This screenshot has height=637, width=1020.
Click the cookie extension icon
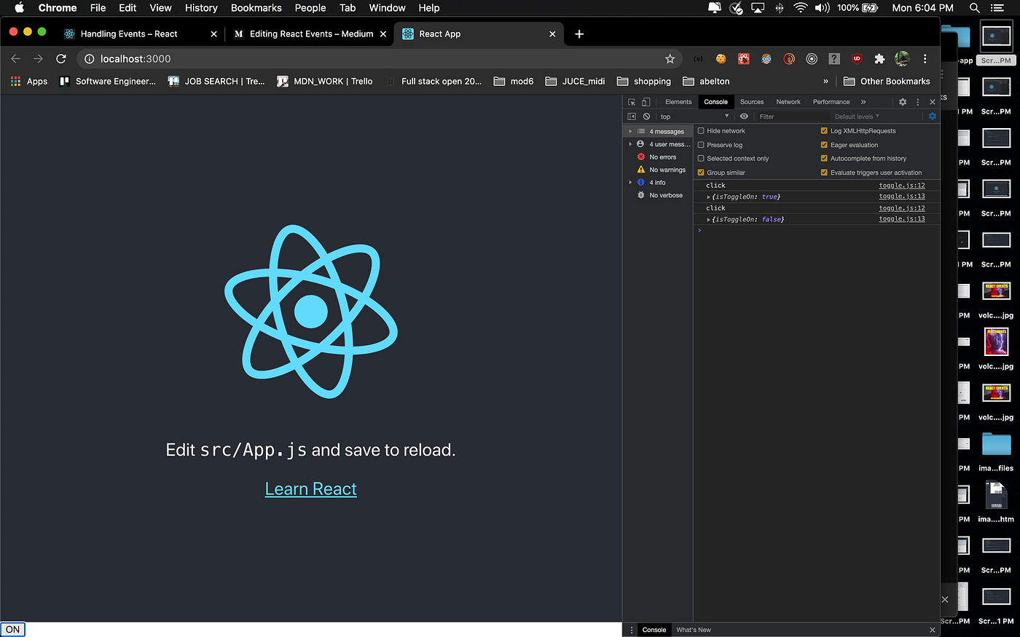click(x=721, y=59)
